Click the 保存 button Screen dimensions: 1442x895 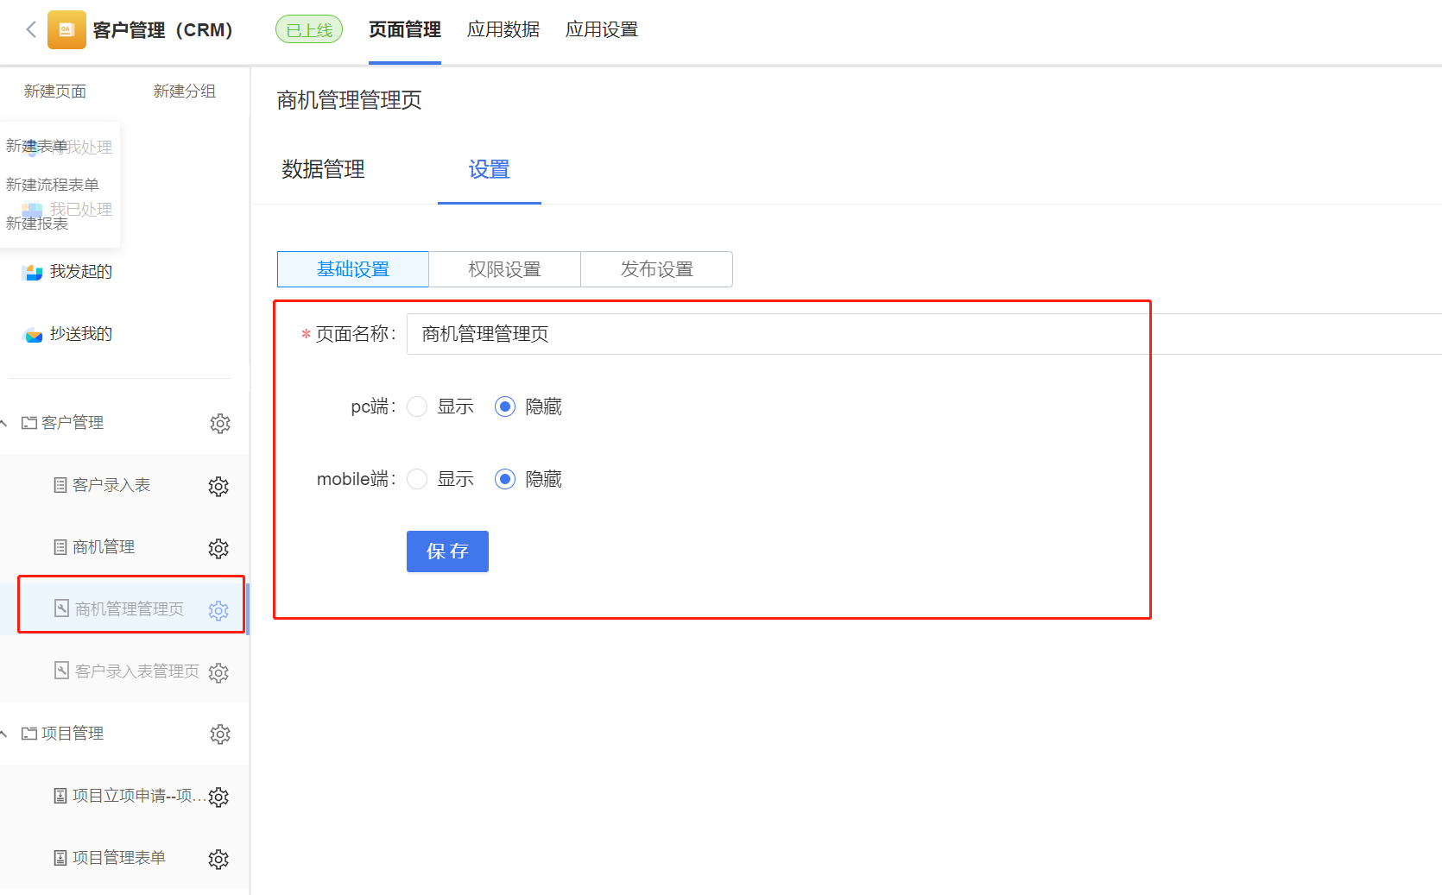[447, 551]
